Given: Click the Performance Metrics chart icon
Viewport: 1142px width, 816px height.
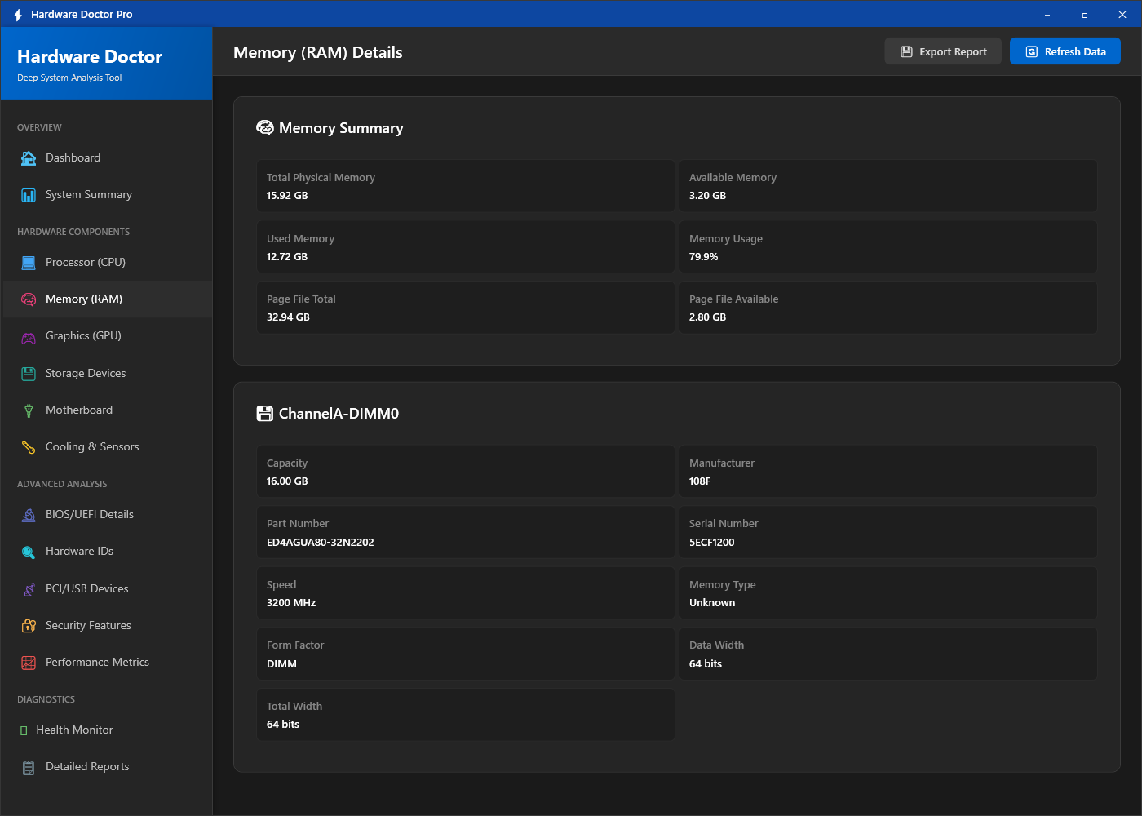Looking at the screenshot, I should tap(29, 663).
